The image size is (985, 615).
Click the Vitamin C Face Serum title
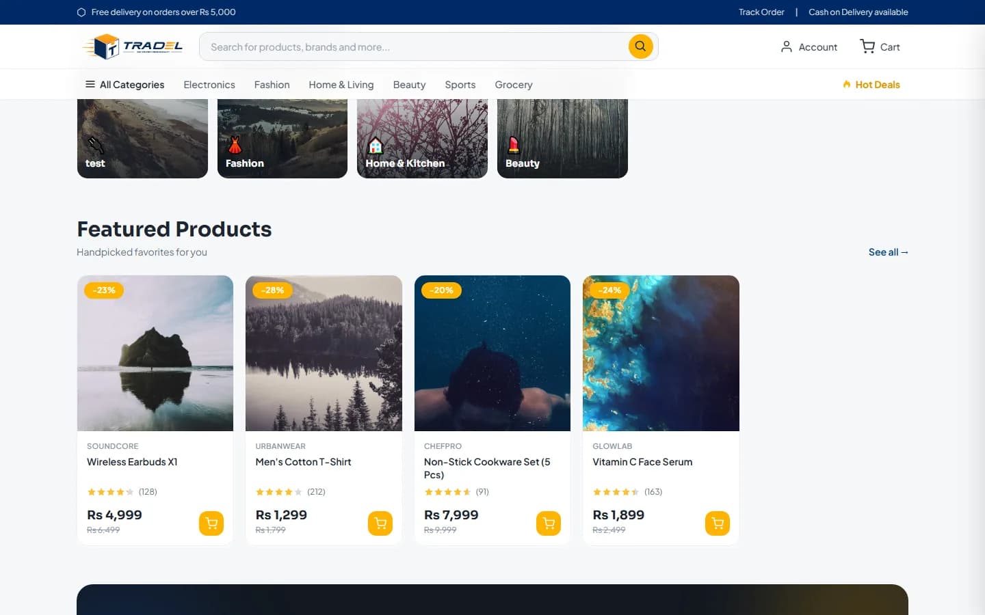click(642, 462)
